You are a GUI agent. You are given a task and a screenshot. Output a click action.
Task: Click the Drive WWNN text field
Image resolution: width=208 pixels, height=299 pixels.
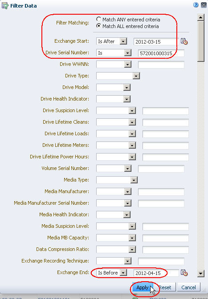coord(161,65)
